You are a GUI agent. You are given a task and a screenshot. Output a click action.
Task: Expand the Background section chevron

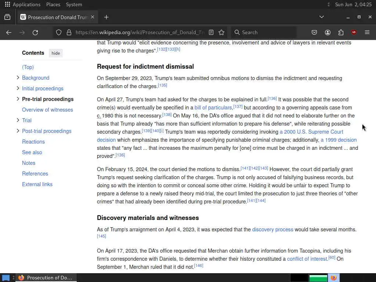[x=18, y=77]
